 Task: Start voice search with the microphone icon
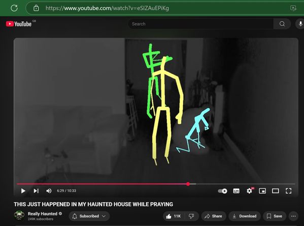(x=300, y=24)
